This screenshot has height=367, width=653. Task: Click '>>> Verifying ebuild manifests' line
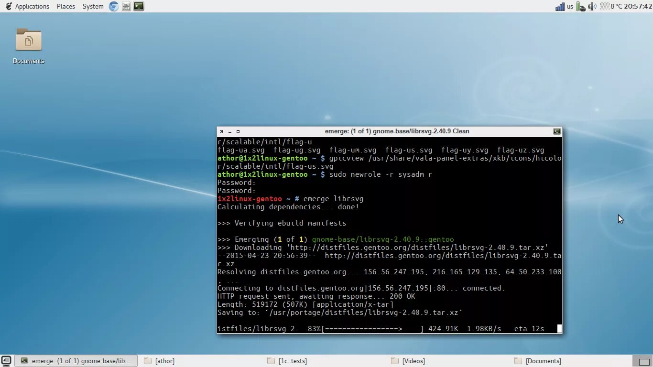pyautogui.click(x=282, y=223)
